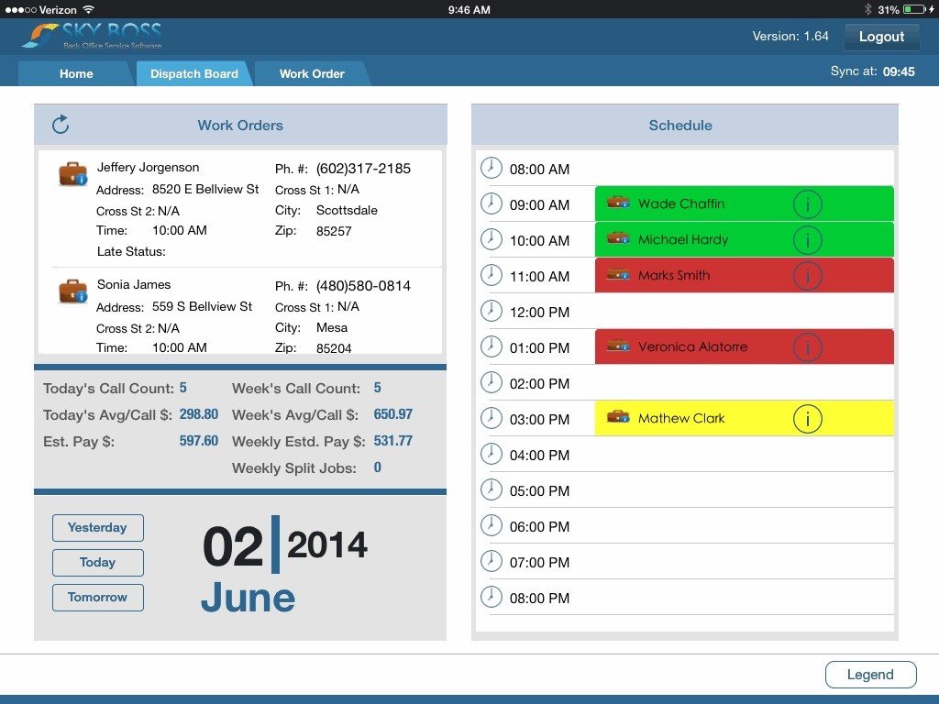Image resolution: width=939 pixels, height=704 pixels.
Task: Click the briefcase icon beside Michael Hardy
Action: (618, 238)
